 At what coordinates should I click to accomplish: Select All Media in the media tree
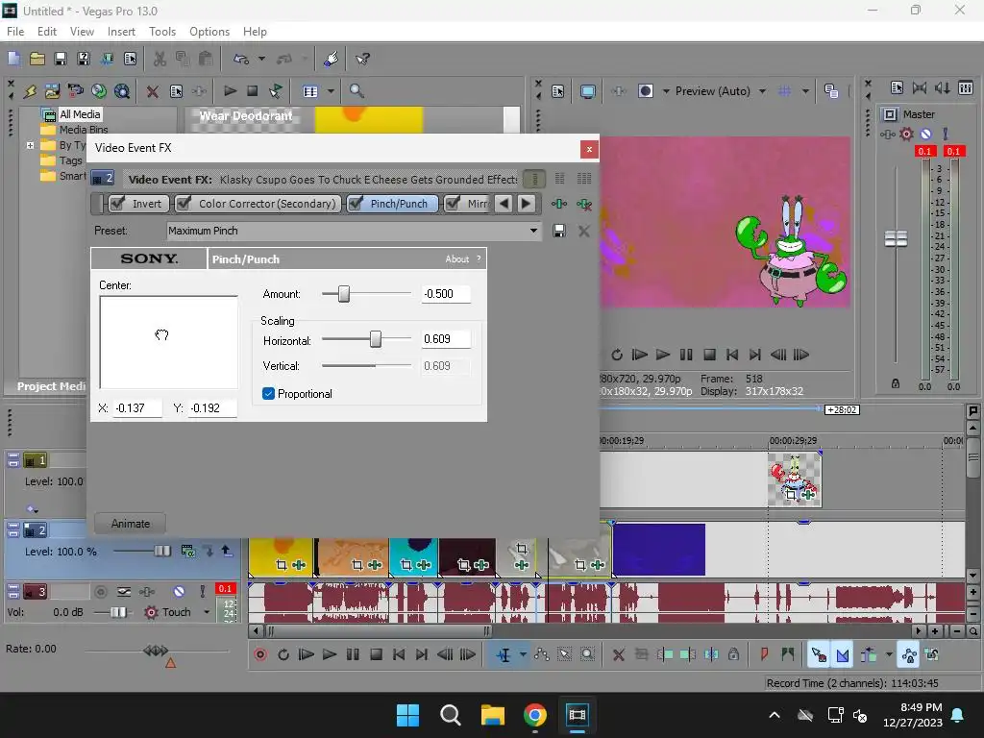pos(80,114)
